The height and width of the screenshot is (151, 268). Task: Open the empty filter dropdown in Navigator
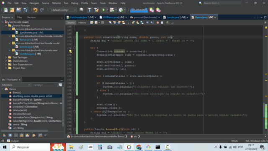click(x=45, y=85)
